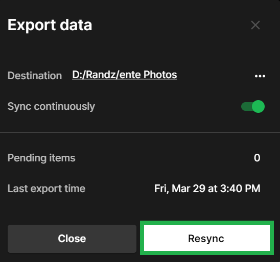Click the Fri, Mar 29 at 3:40 PM timestamp

click(207, 188)
